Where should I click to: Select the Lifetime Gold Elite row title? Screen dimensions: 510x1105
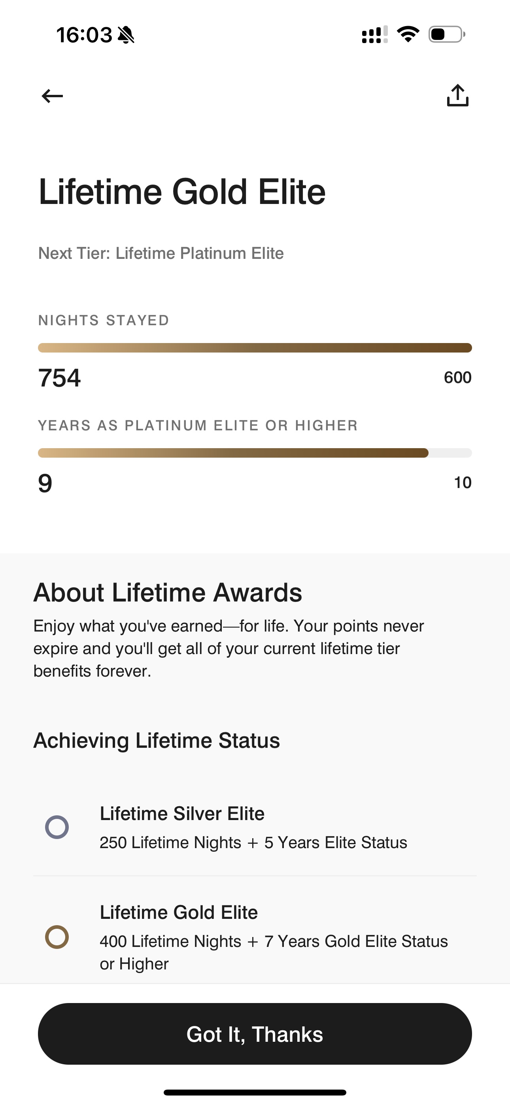(x=179, y=913)
